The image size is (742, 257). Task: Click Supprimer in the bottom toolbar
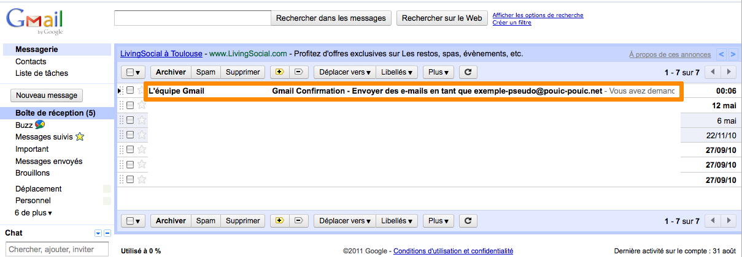(x=243, y=221)
